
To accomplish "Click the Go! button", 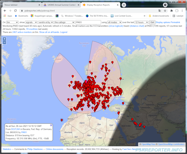I will (x=152, y=22).
